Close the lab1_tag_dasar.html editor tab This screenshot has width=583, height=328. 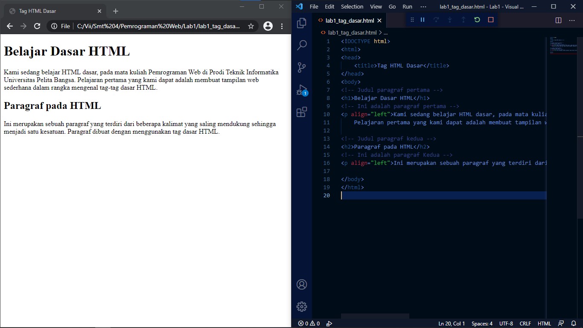(x=379, y=20)
